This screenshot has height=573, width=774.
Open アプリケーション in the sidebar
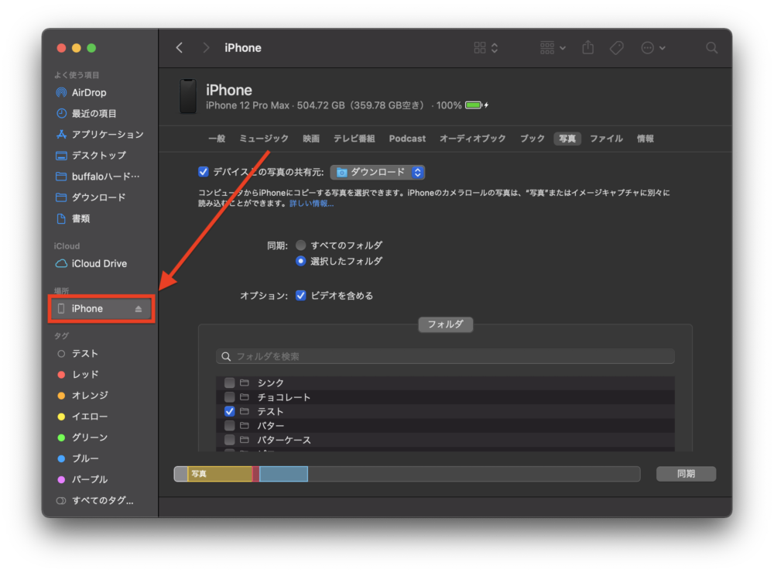pos(100,135)
